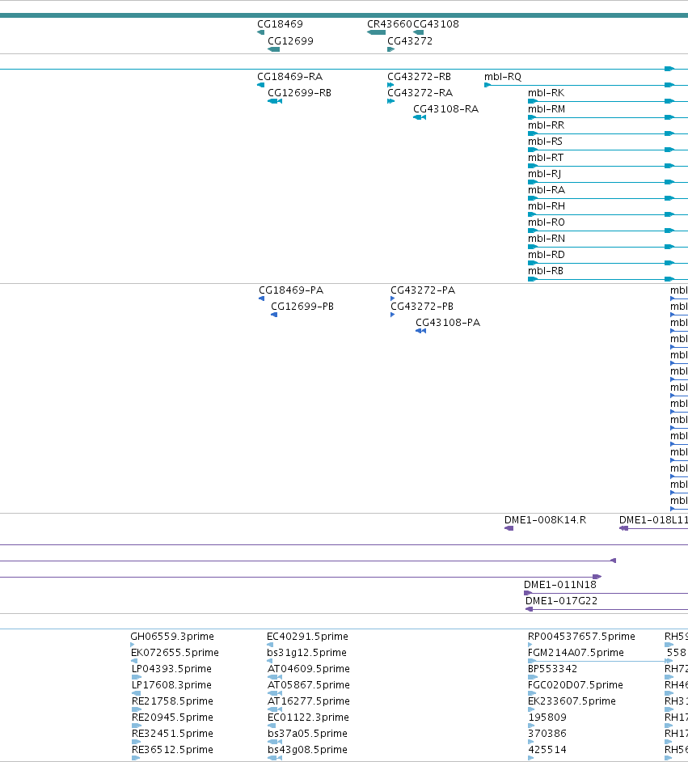Click the mbl-RD transcript label

[x=547, y=255]
